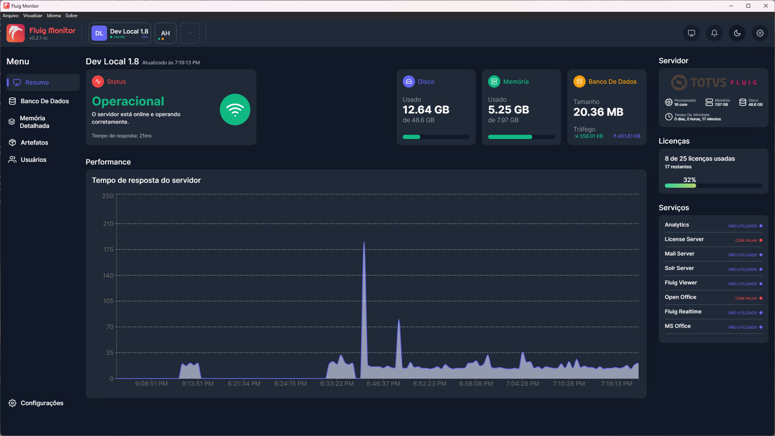
Task: Select Resumo in the menu
Action: pos(37,82)
